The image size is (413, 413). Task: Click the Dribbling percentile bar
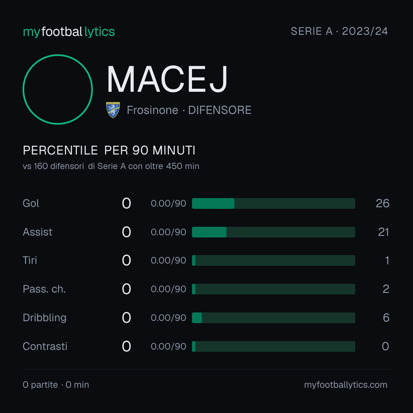[x=273, y=318]
